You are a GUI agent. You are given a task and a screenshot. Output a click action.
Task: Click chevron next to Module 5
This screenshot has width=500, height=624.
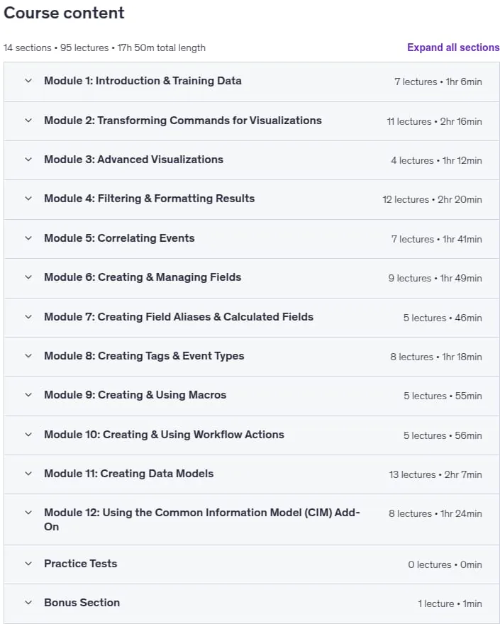tap(28, 238)
